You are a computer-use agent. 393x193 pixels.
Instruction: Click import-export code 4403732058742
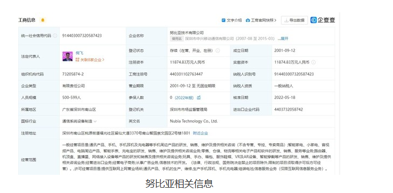pyautogui.click(x=288, y=110)
